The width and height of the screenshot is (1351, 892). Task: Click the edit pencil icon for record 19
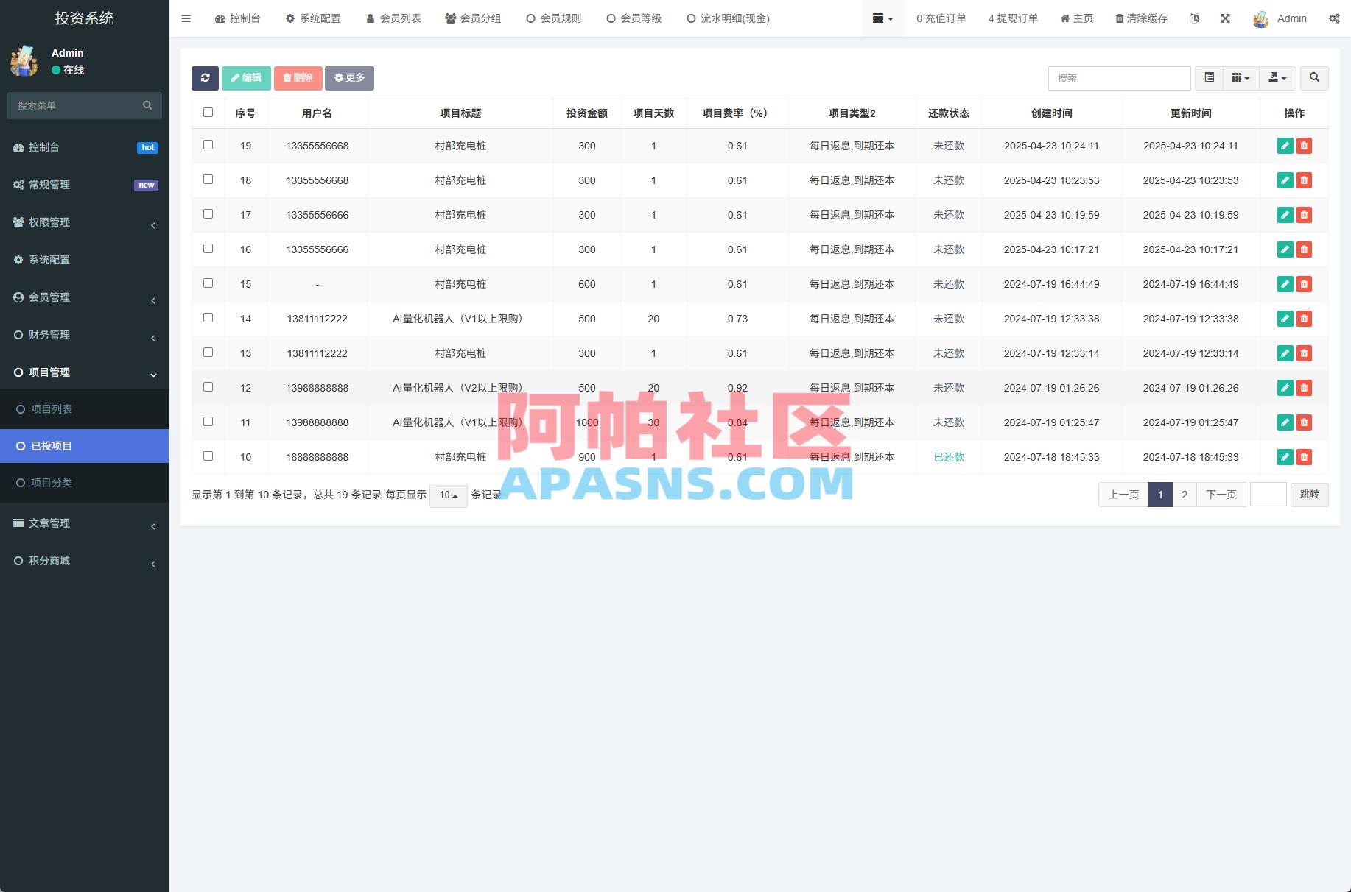pos(1285,146)
